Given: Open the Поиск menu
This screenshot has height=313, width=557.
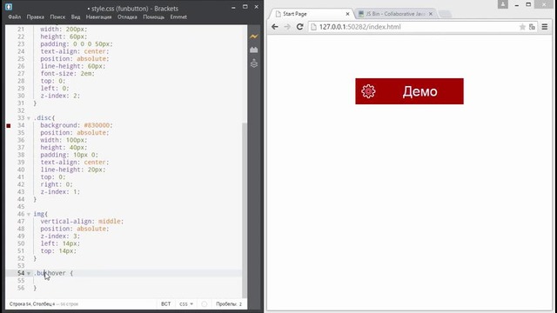Looking at the screenshot, I should (57, 17).
